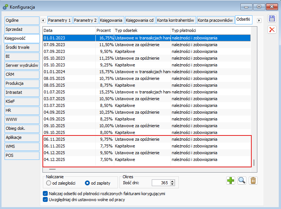Open record details with magnifier icon
Screen dimensions: 281x209
(x=242, y=180)
